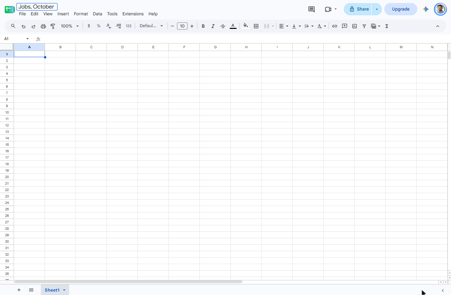Screen dimensions: 451x295
Task: Redo the last undone action
Action: coord(33,26)
